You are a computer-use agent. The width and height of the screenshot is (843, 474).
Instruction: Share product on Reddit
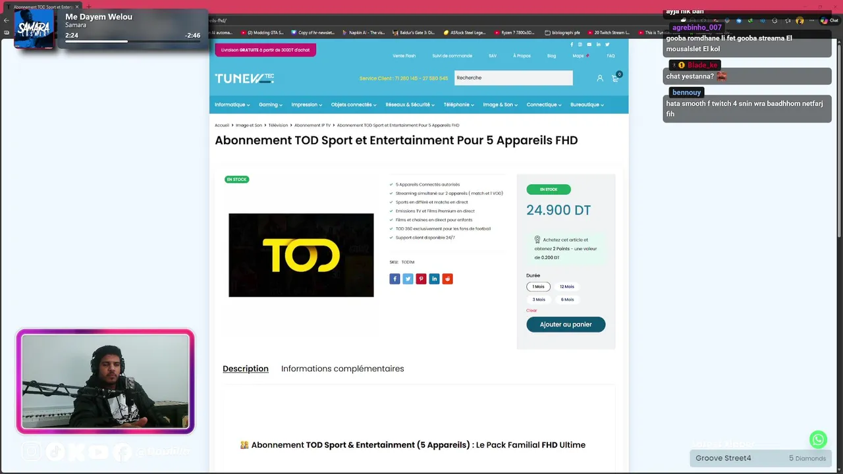[447, 279]
